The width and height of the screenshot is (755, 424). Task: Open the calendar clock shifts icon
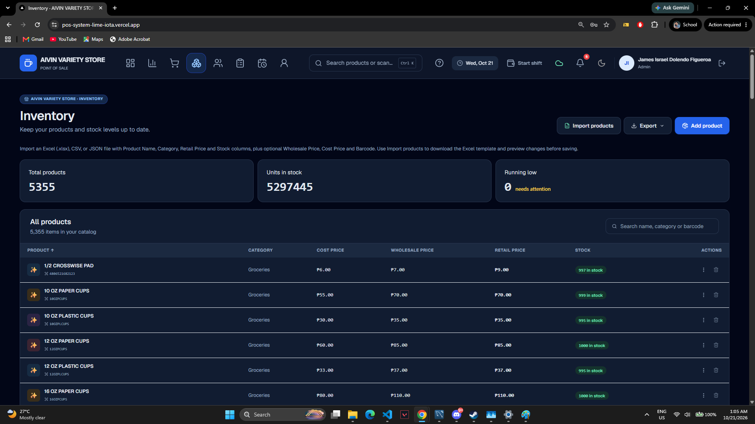click(x=262, y=63)
